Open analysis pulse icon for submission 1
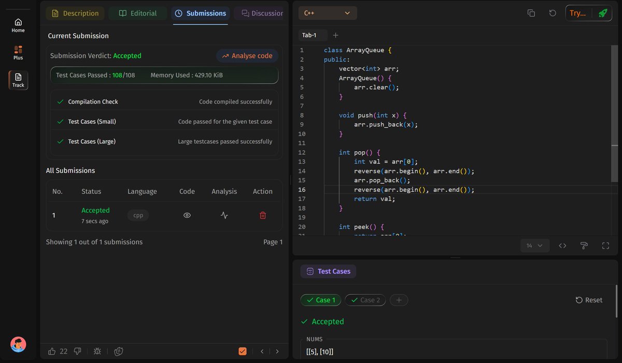Image resolution: width=622 pixels, height=363 pixels. click(x=224, y=215)
